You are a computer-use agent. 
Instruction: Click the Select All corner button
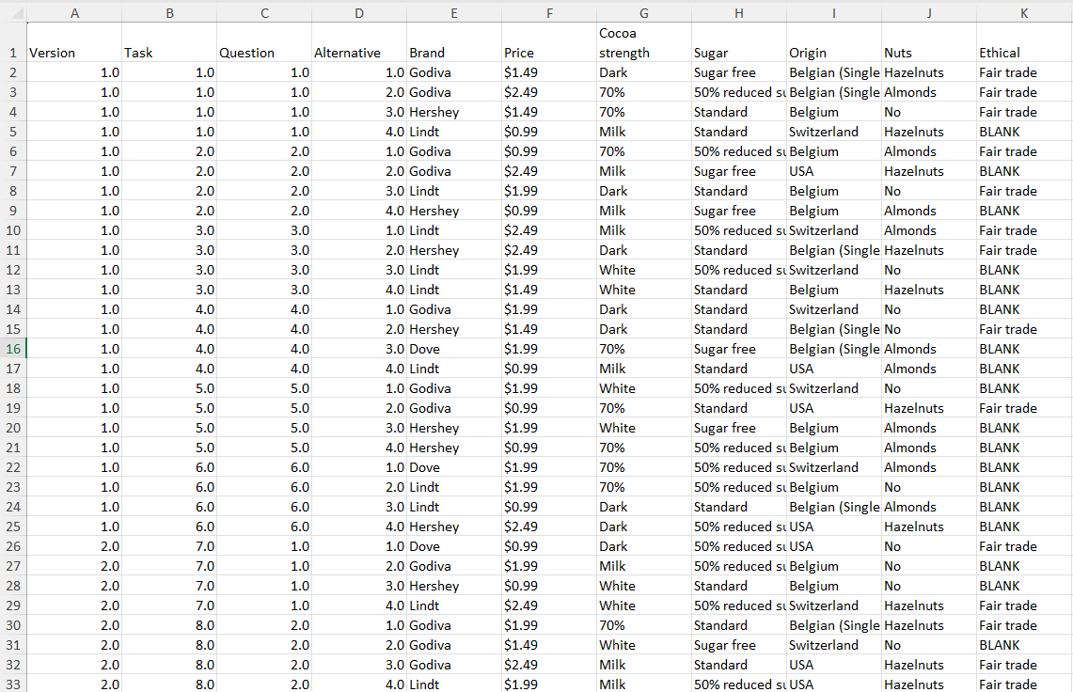coord(13,12)
